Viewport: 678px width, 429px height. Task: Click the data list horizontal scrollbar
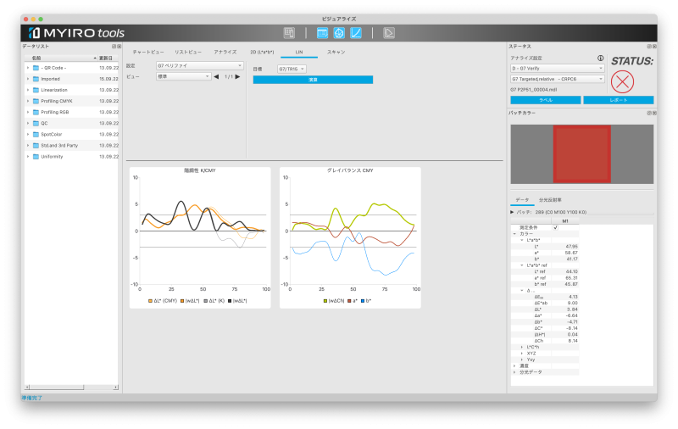[71, 387]
